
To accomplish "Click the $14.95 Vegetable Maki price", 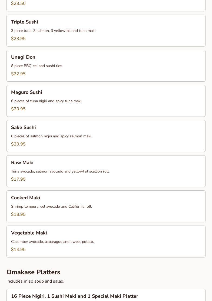I will click(x=18, y=250).
